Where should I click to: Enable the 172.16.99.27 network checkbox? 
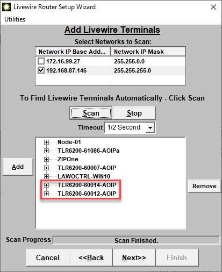pyautogui.click(x=41, y=61)
